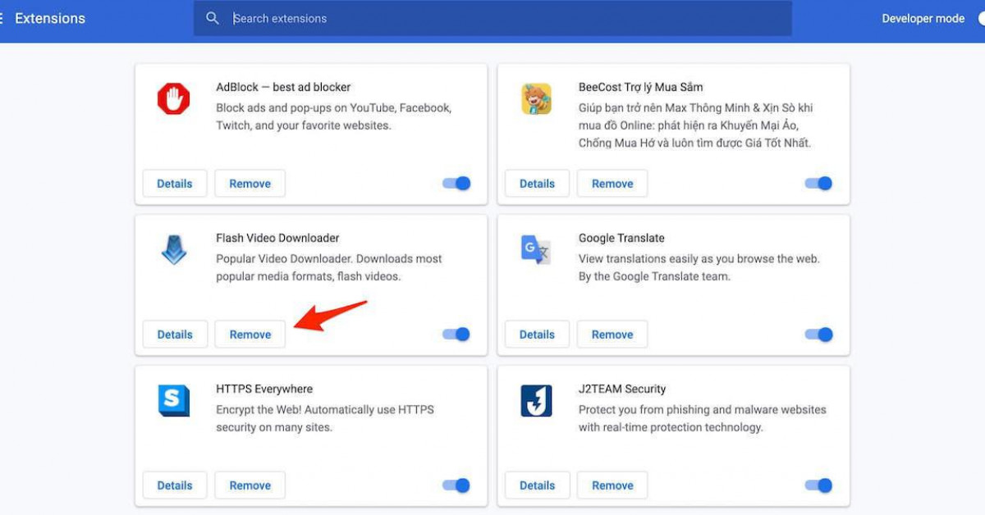Click the Google Translate icon
This screenshot has width=985, height=515.
(536, 249)
